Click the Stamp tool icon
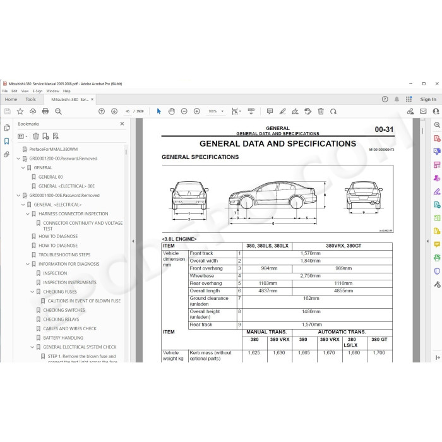Screen dimensions: 442x442 [308, 111]
